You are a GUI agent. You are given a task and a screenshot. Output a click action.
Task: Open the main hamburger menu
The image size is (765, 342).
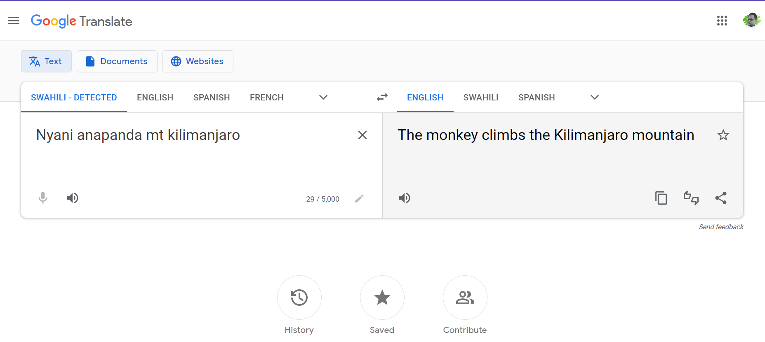[x=14, y=21]
